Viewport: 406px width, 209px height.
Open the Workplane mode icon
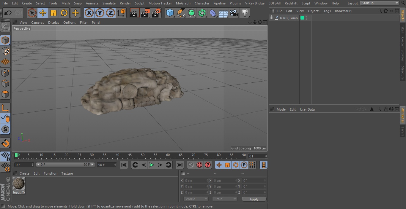tap(5, 156)
